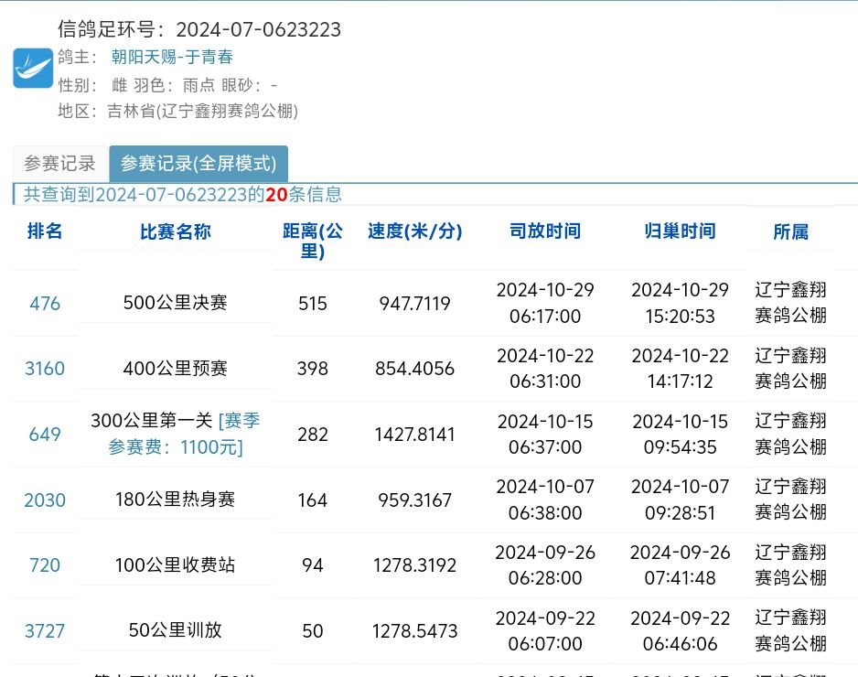Viewport: 858px width, 677px height.
Task: Click the 所属 column header
Action: (x=790, y=232)
